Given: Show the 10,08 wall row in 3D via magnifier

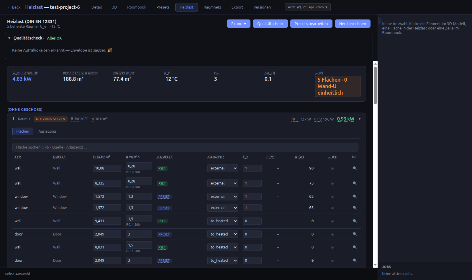Looking at the screenshot, I should click(x=355, y=168).
